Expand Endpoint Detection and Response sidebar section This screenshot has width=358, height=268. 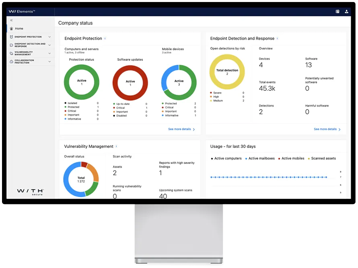click(49, 45)
